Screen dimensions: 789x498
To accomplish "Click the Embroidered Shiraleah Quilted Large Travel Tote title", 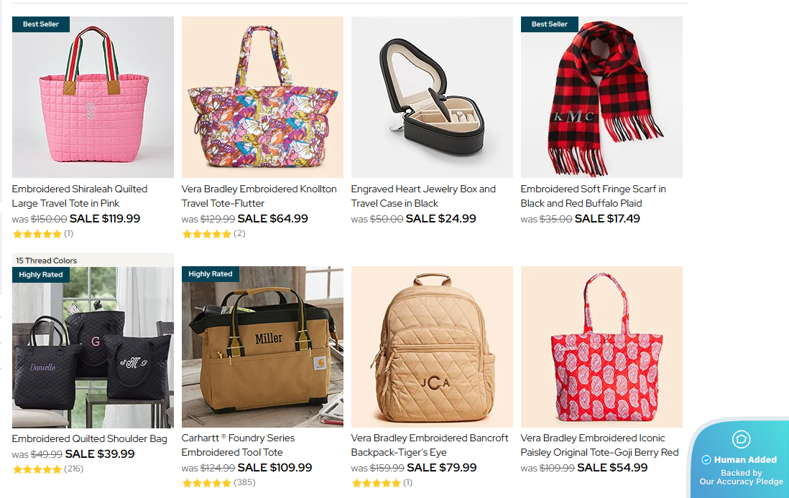I will pyautogui.click(x=80, y=196).
